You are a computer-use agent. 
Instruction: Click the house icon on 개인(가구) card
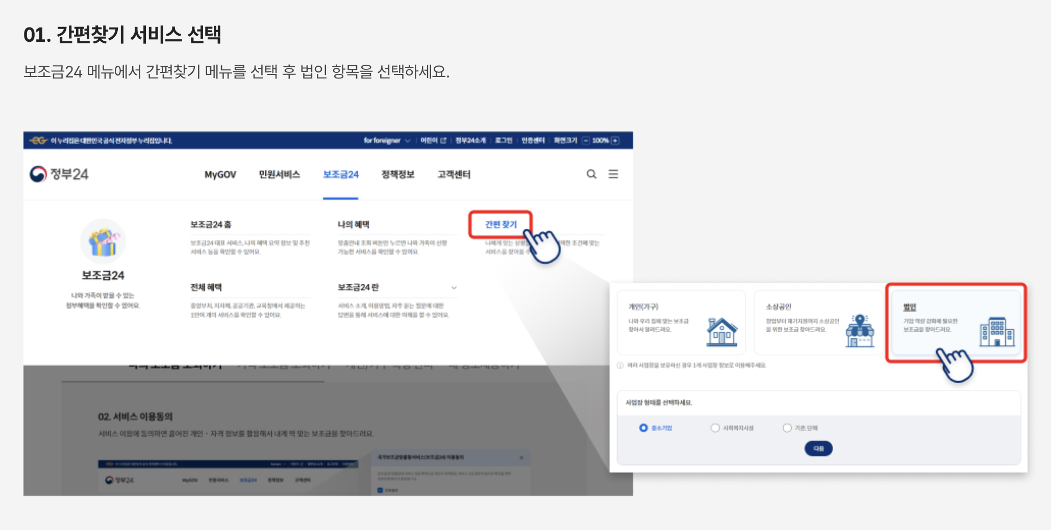point(722,332)
